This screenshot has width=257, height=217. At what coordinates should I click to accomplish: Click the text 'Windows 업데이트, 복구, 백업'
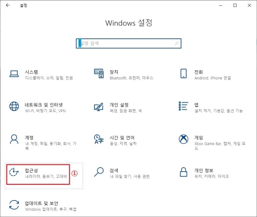(x=51, y=209)
